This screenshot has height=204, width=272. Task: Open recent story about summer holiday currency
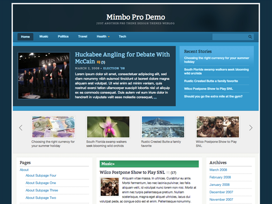(x=217, y=60)
